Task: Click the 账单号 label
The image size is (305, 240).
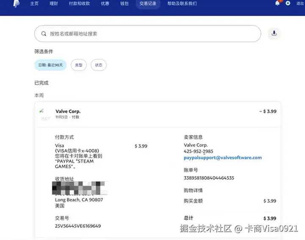Action: [191, 170]
